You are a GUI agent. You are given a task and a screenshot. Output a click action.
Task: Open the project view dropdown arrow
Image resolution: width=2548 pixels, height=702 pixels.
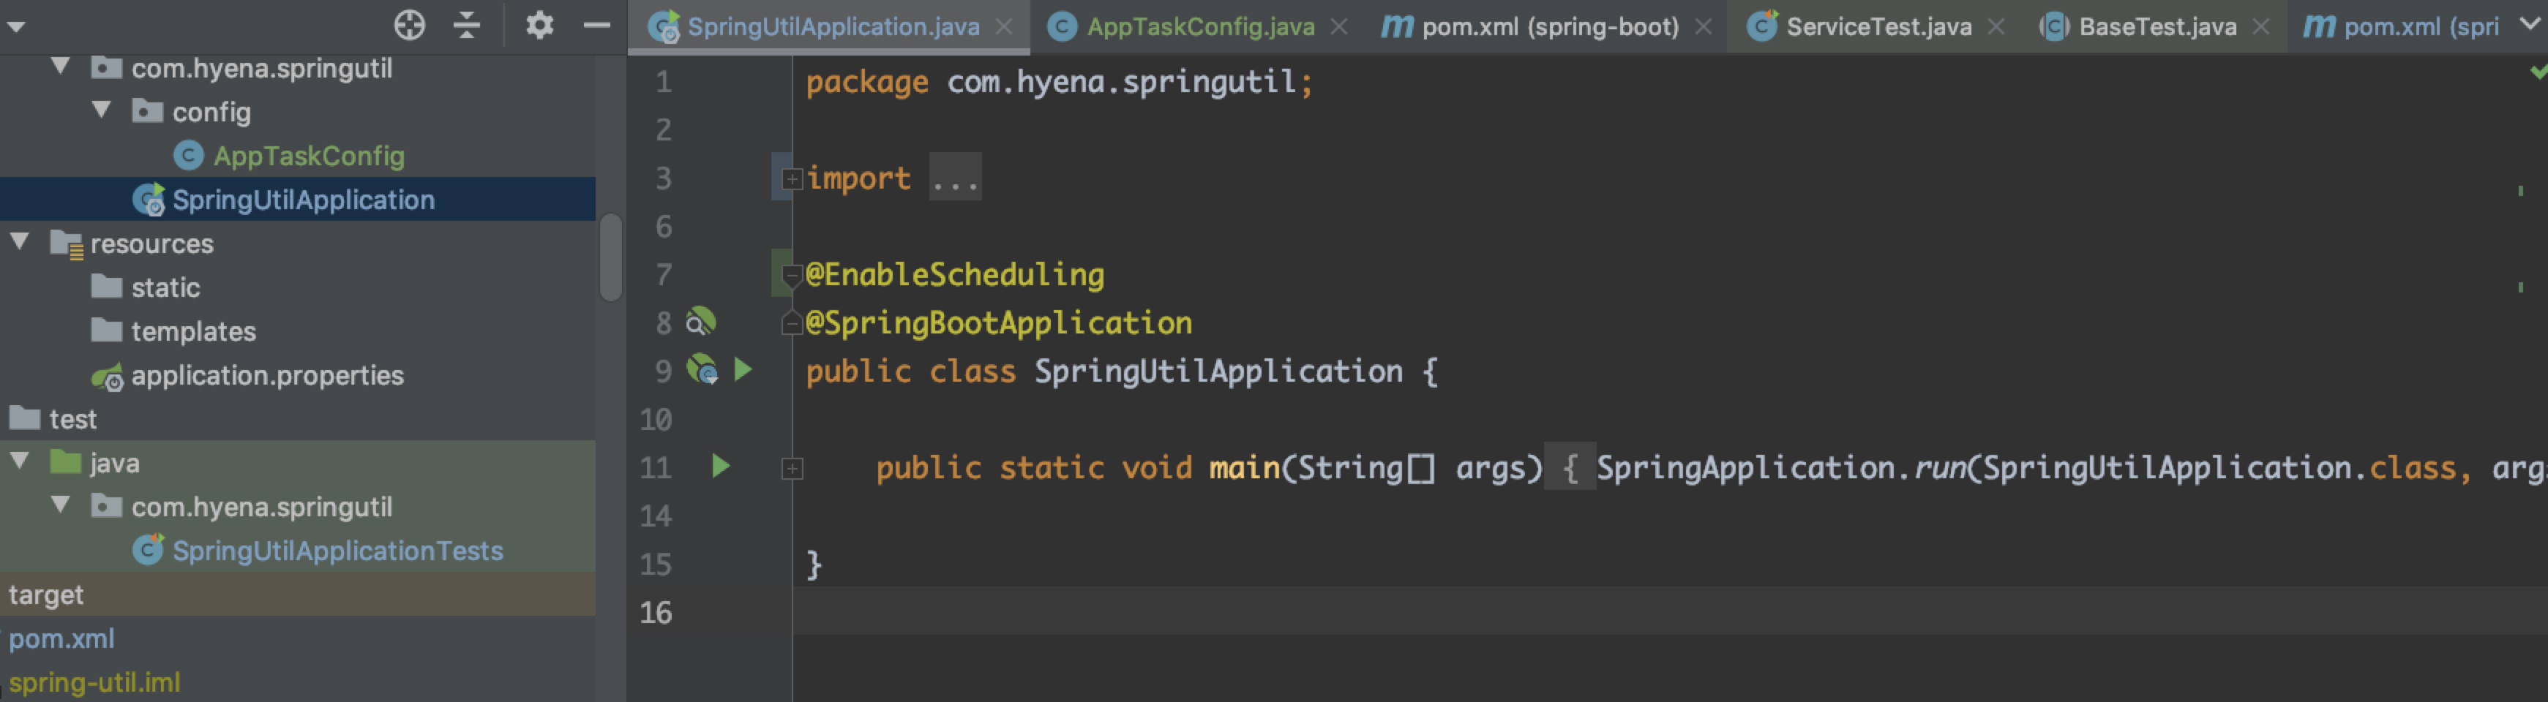(16, 27)
